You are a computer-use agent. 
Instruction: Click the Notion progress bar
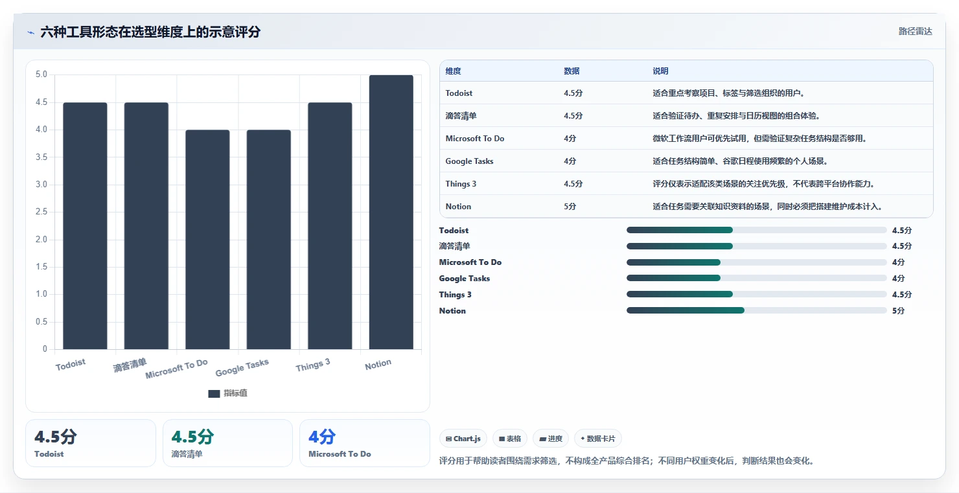pyautogui.click(x=756, y=310)
